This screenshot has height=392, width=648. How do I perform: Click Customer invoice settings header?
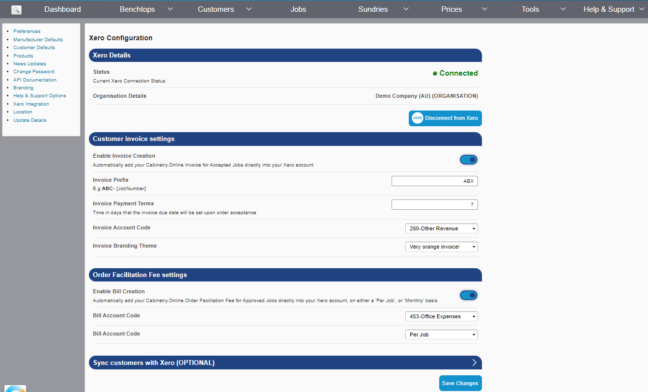pos(285,139)
